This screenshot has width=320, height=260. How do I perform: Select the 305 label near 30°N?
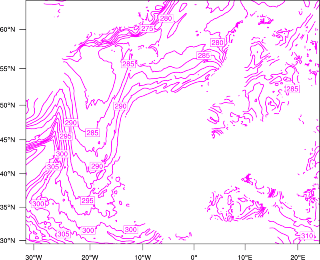[63, 234]
